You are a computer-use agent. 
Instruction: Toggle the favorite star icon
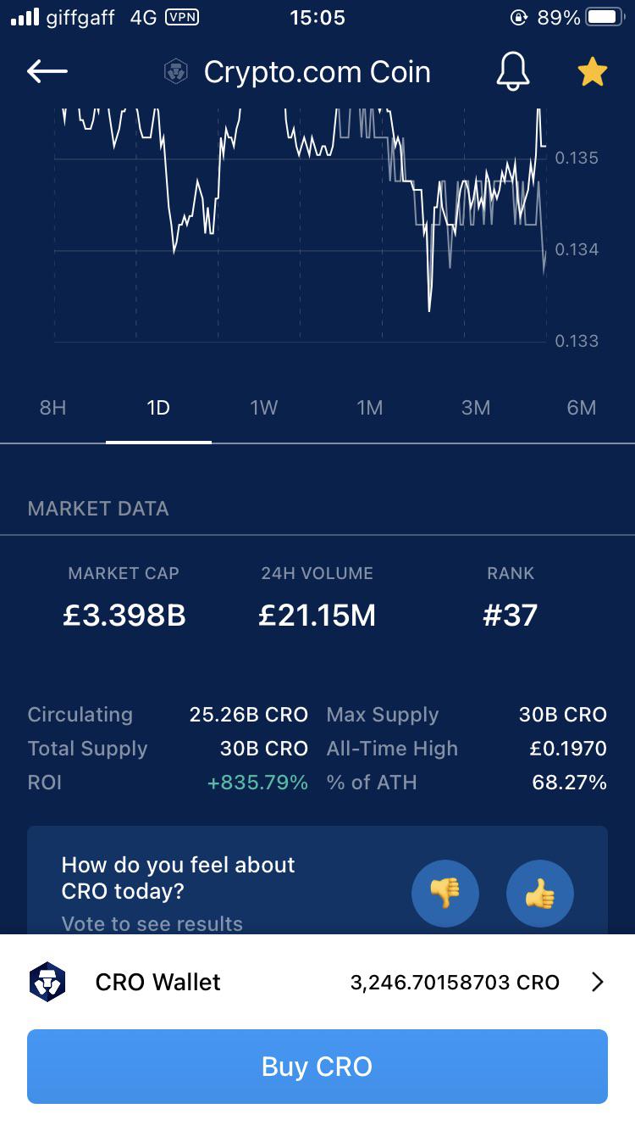tap(592, 72)
